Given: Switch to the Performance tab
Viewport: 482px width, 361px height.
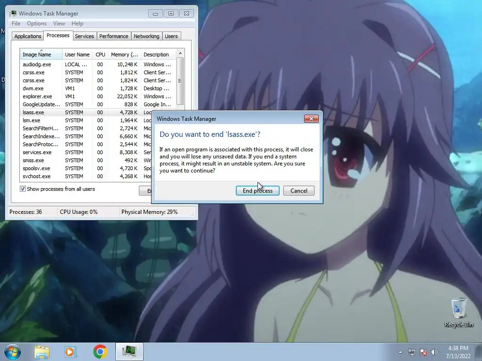Looking at the screenshot, I should click(x=113, y=36).
